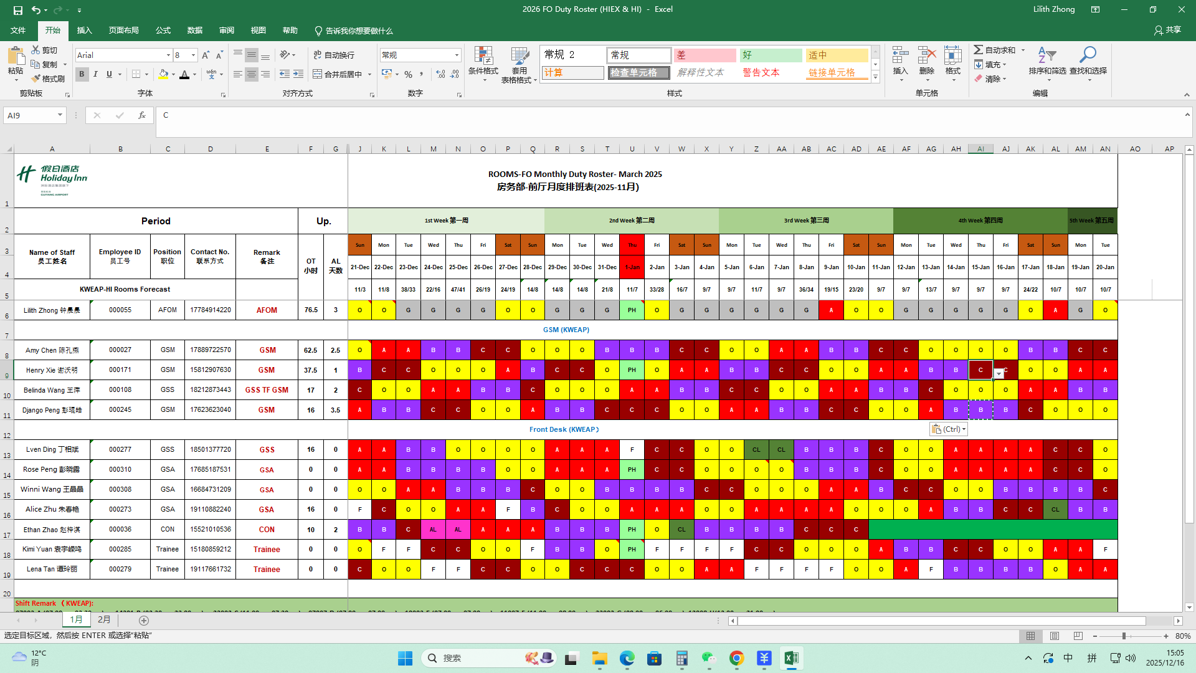Click the Increase Font Size icon
The image size is (1196, 673).
point(206,55)
